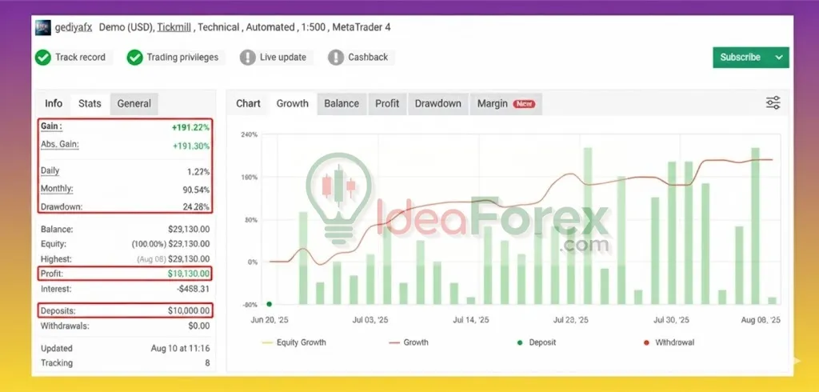Click the Daily label

(x=50, y=171)
